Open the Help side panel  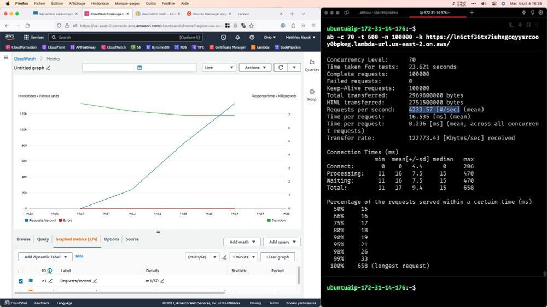pyautogui.click(x=312, y=95)
